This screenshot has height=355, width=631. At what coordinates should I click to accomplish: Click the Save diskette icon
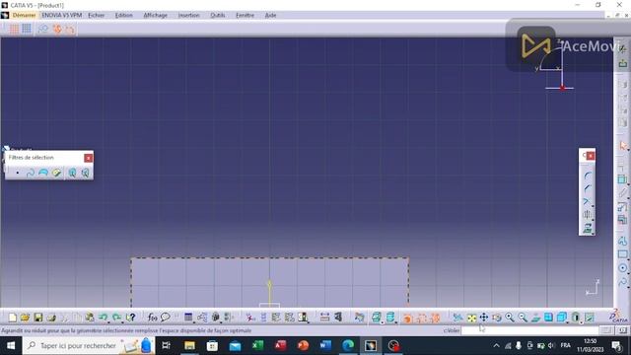point(37,318)
